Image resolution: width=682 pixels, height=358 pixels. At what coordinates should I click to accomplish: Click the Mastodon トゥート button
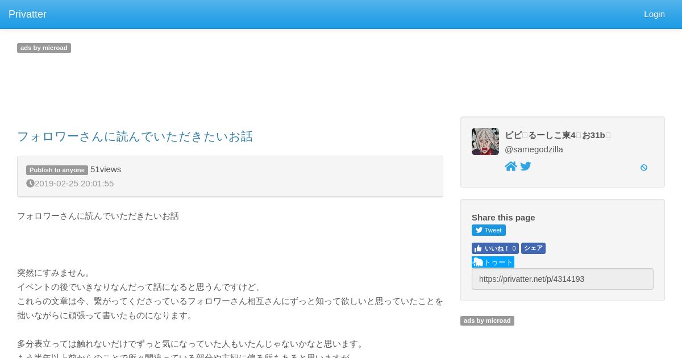point(493,262)
